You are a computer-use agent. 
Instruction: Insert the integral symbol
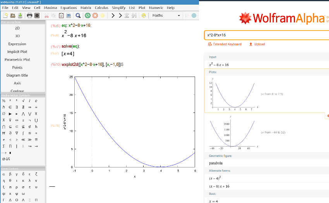tap(23, 133)
